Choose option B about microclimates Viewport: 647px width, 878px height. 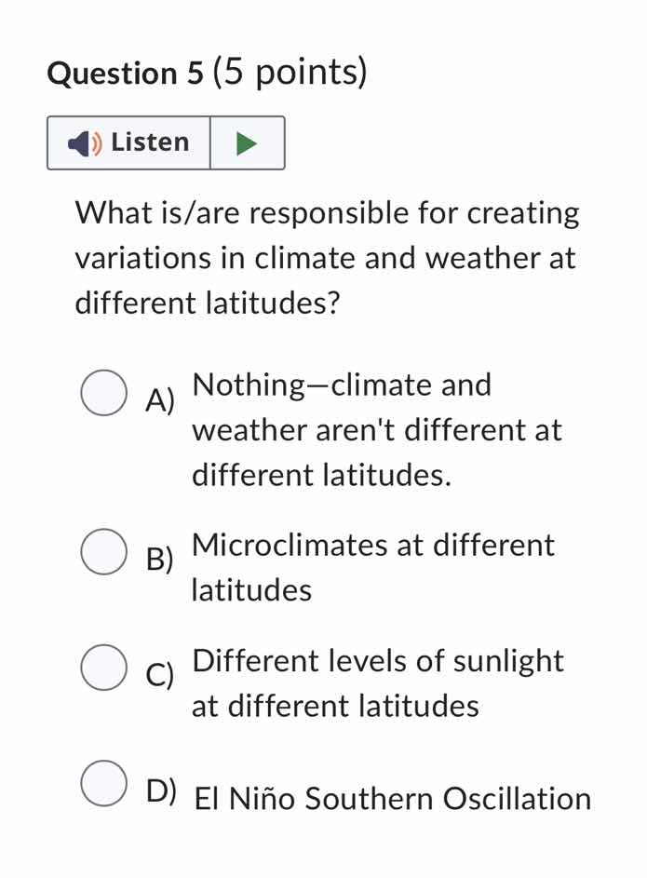click(103, 551)
